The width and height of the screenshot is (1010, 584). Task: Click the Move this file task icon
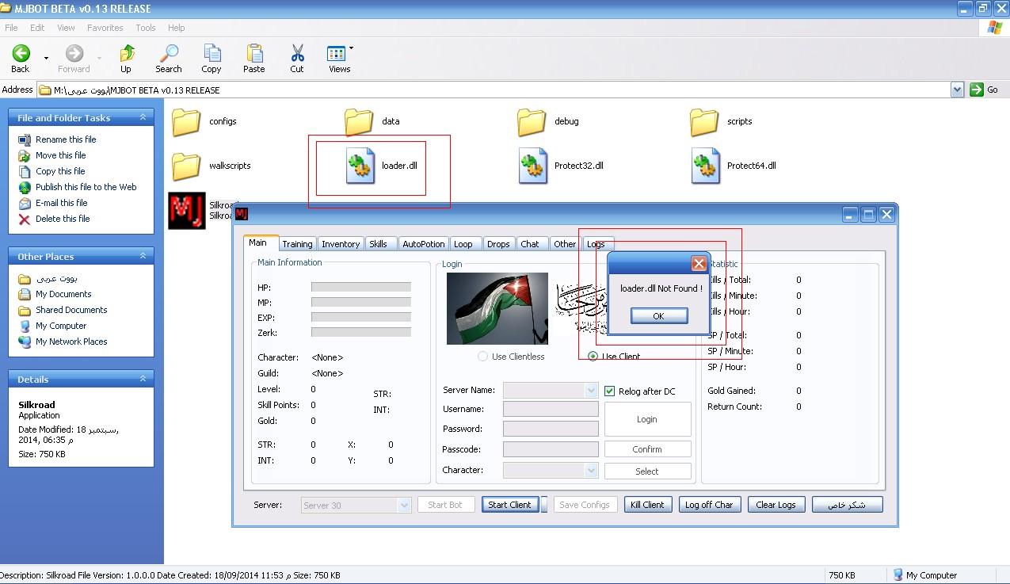(x=25, y=155)
